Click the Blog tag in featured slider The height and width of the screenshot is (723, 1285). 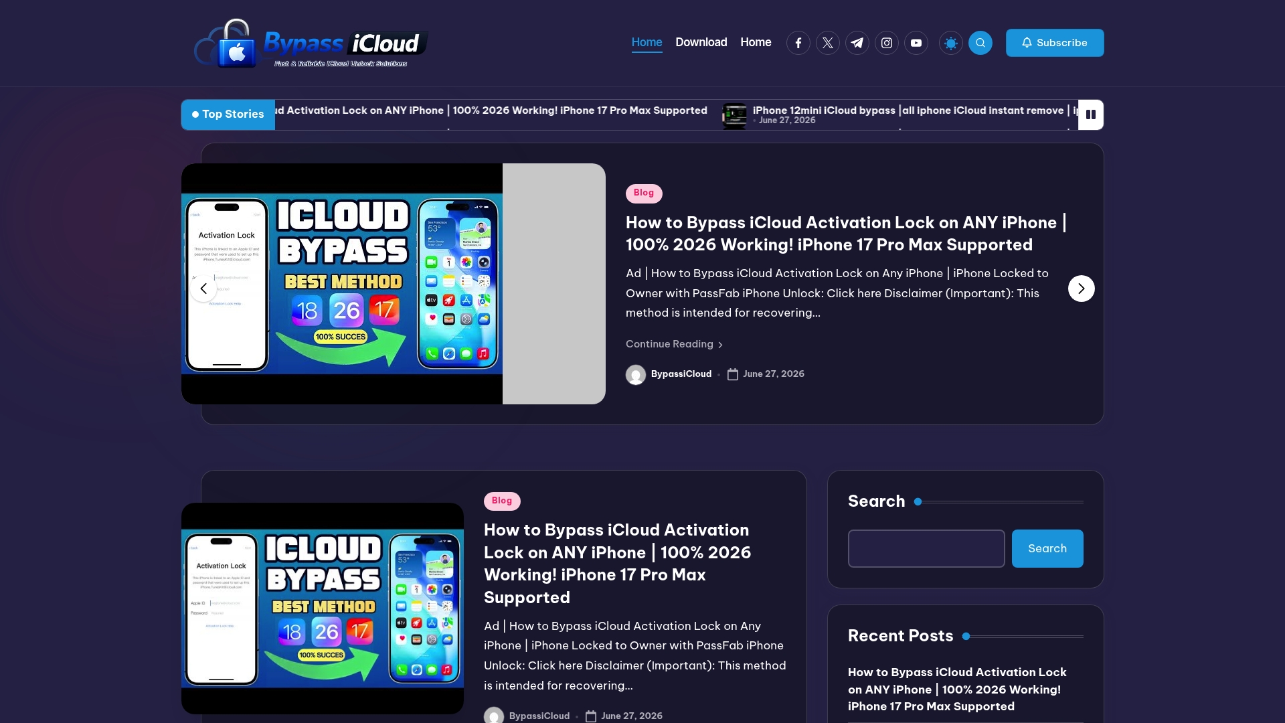click(644, 193)
